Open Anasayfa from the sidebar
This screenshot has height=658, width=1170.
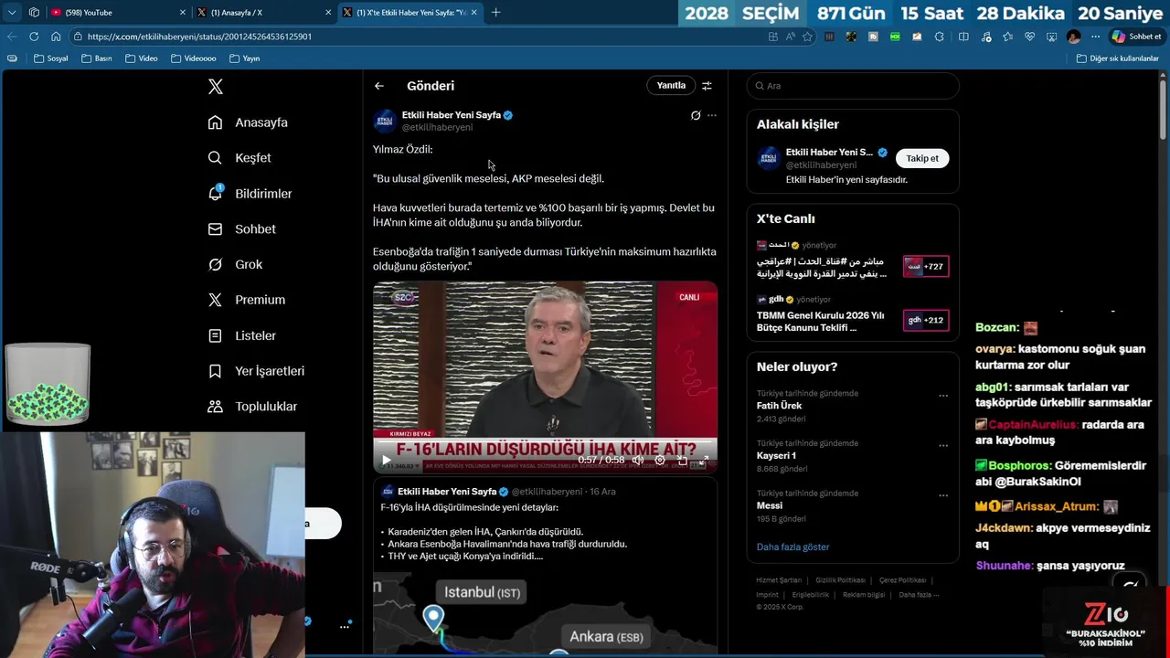point(248,122)
